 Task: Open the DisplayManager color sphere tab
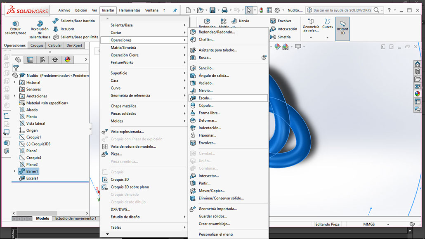[x=68, y=60]
